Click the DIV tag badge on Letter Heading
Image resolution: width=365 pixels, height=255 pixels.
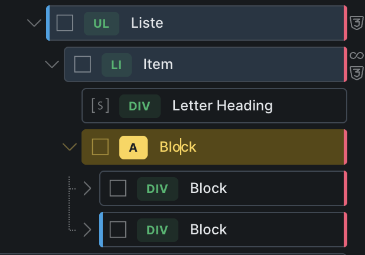(x=139, y=106)
